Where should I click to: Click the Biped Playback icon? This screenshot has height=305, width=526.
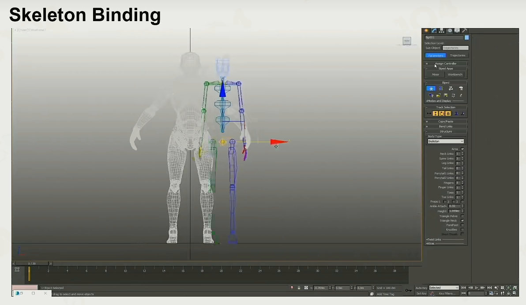pos(431,96)
